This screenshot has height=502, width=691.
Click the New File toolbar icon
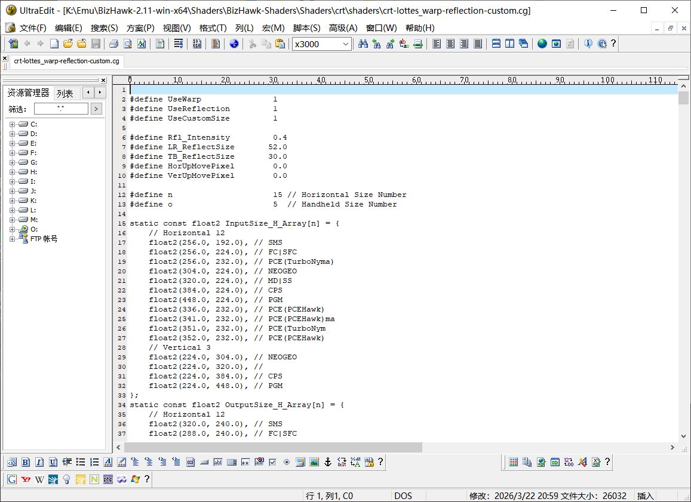click(x=54, y=44)
